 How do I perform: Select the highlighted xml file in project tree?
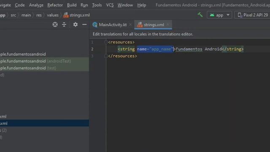[44, 123]
